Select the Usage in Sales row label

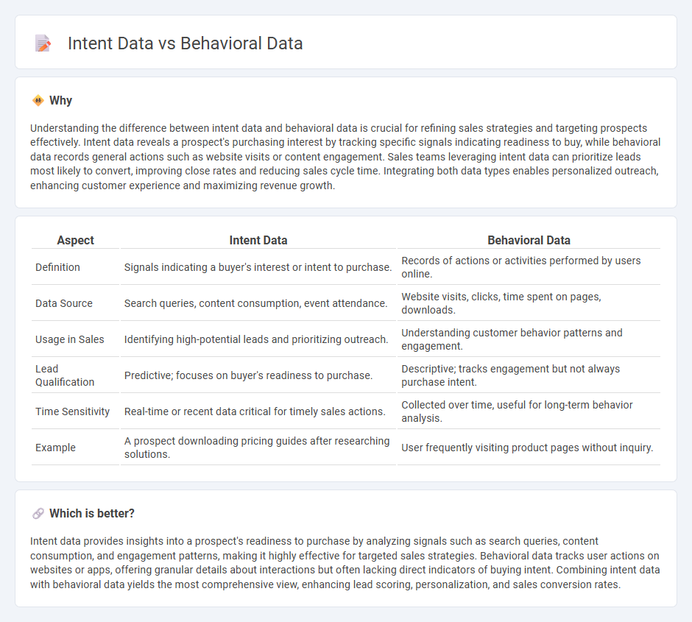tap(70, 339)
